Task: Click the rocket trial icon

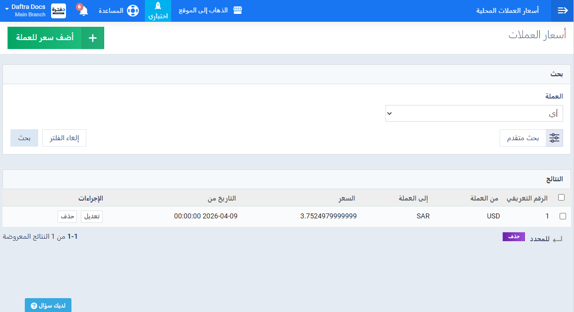Action: tap(158, 6)
